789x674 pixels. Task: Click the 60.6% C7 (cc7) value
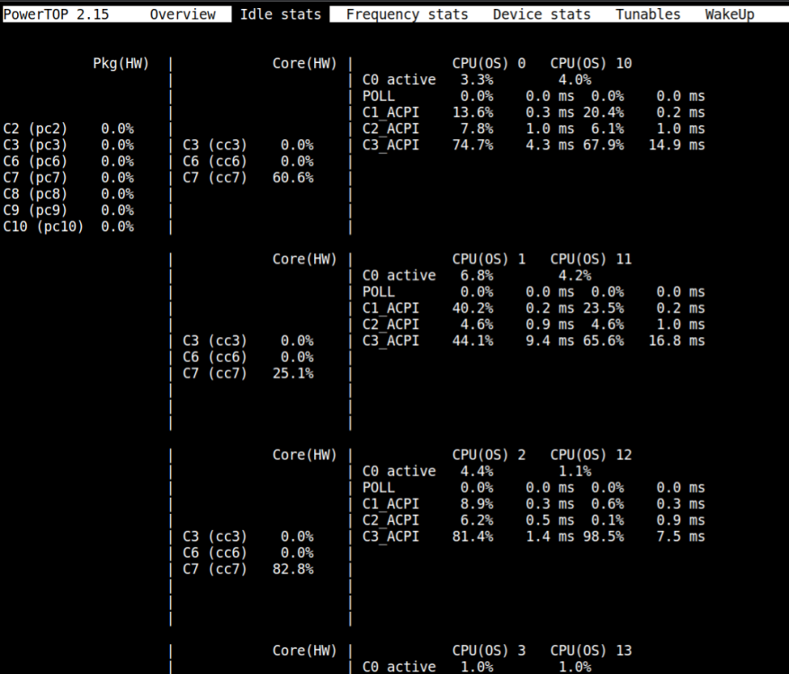point(293,177)
